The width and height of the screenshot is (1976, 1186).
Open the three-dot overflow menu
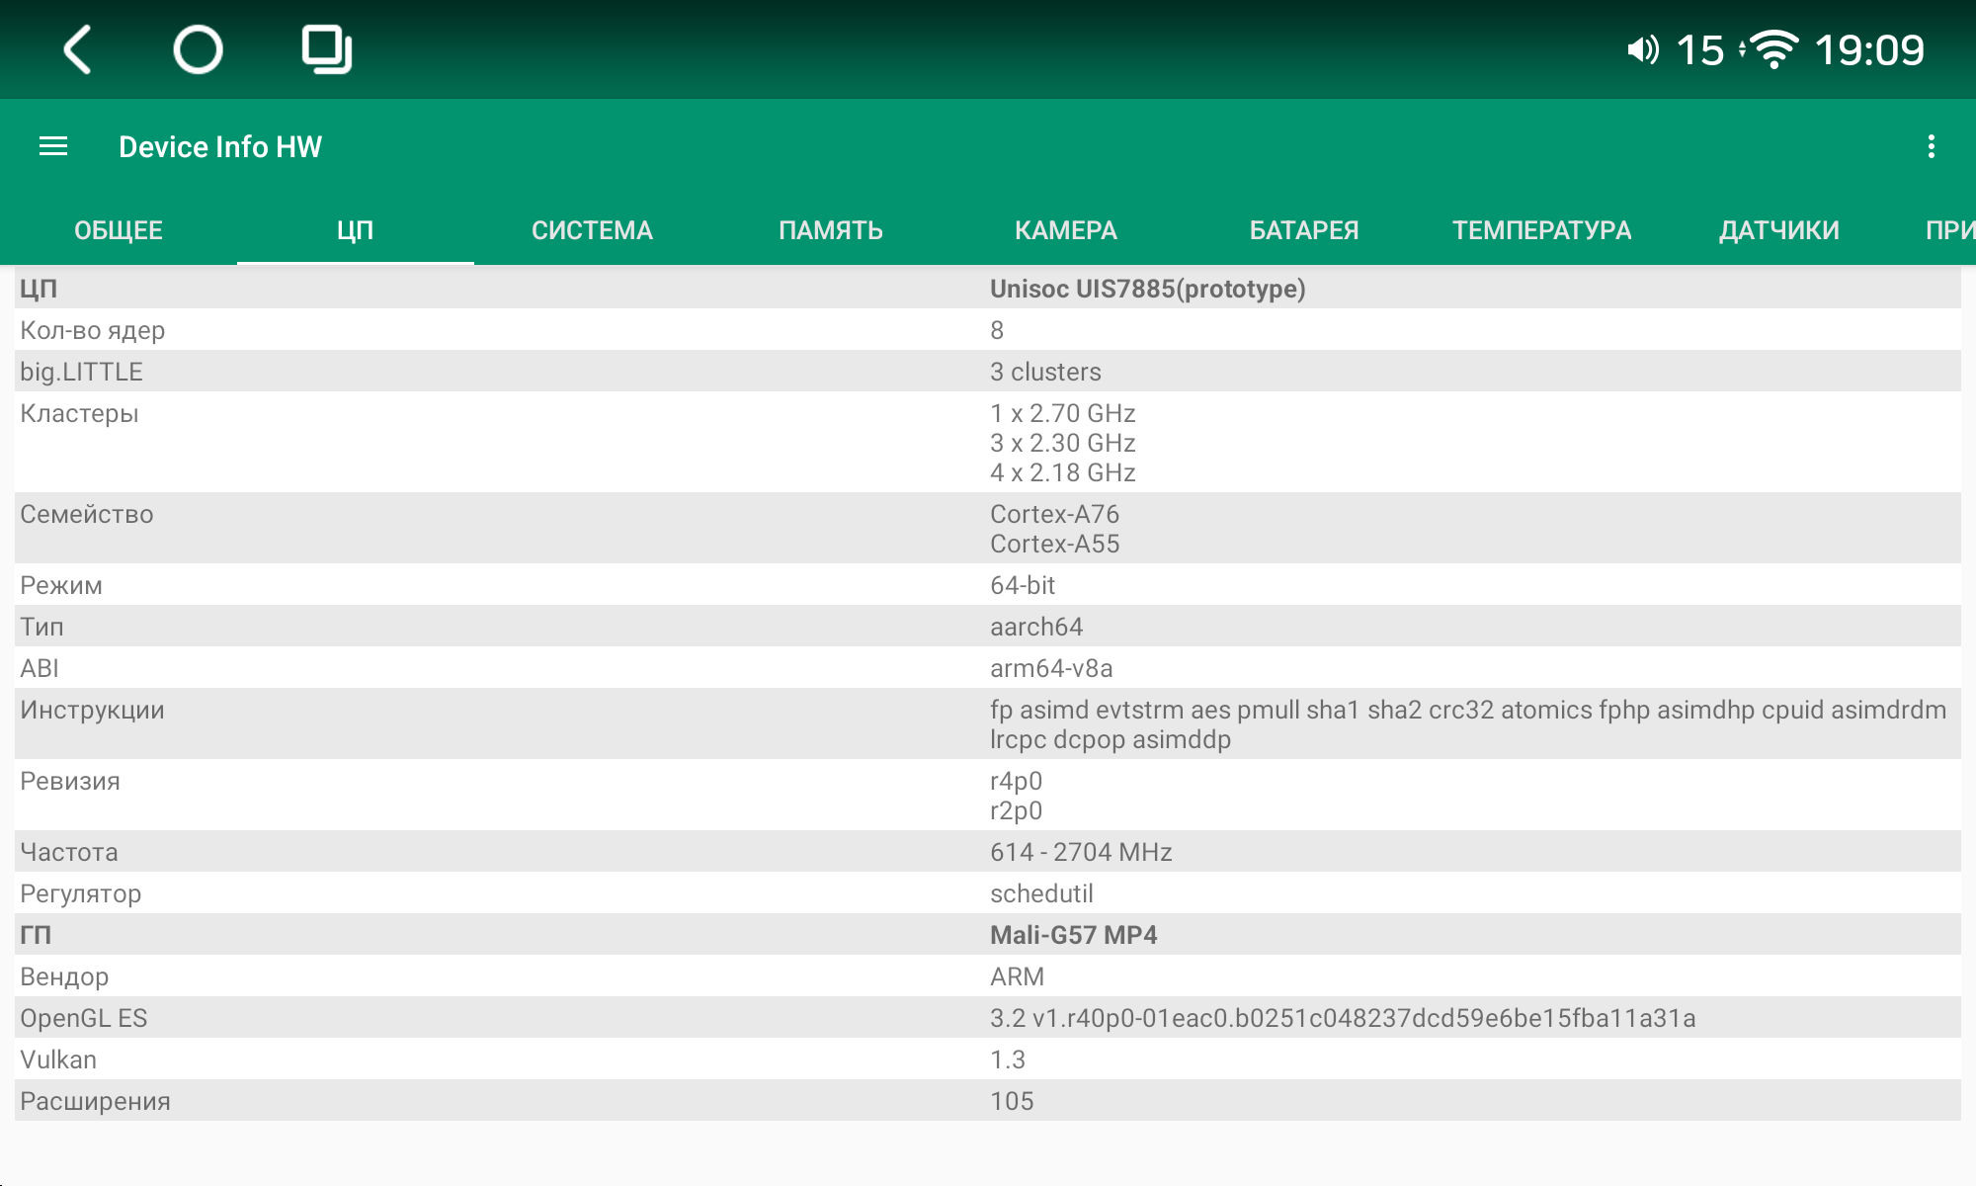1931,146
